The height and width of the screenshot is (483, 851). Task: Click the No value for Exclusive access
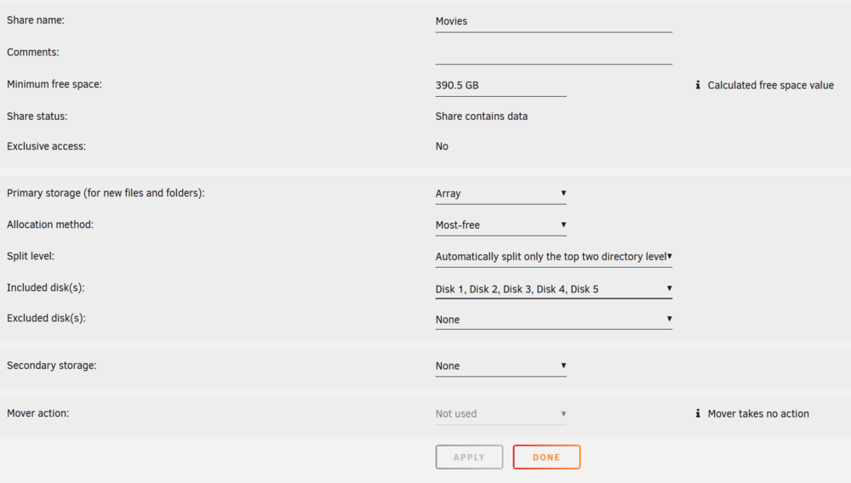tap(442, 146)
